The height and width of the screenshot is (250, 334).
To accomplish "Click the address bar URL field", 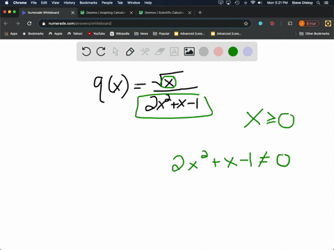I will (144, 24).
